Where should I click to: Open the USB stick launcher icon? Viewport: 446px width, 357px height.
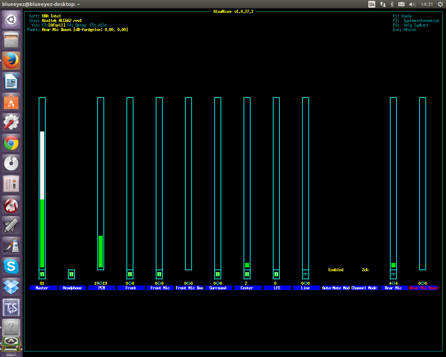tap(11, 225)
